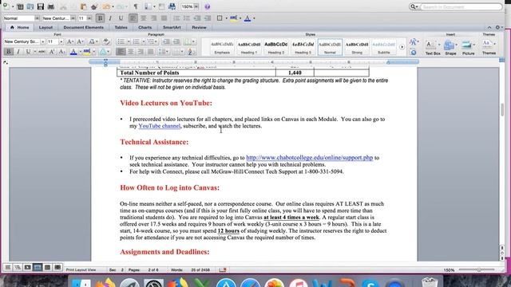Increase font size with the larger A button
Screen dimensions: 511x287
pos(69,41)
